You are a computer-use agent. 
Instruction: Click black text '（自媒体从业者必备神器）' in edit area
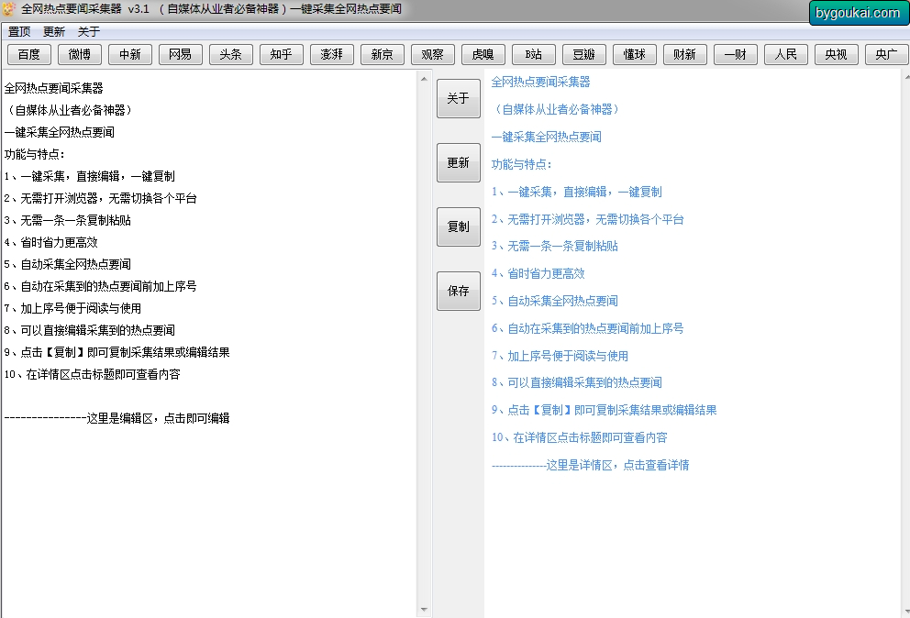coord(69,110)
